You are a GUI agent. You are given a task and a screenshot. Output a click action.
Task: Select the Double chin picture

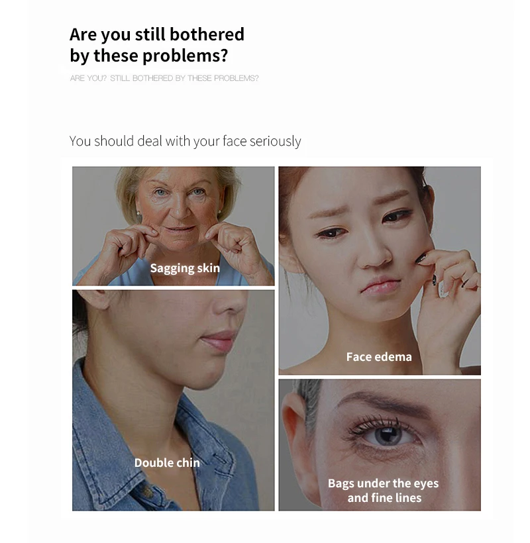pyautogui.click(x=173, y=401)
